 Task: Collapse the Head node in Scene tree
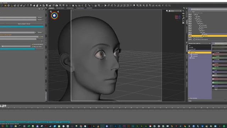click(200, 32)
